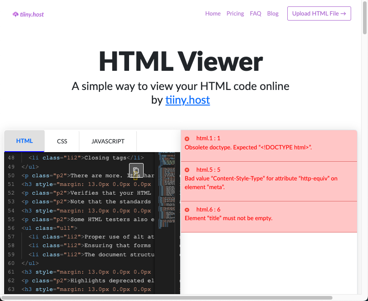Click line number 63 in the gutter

(x=11, y=289)
